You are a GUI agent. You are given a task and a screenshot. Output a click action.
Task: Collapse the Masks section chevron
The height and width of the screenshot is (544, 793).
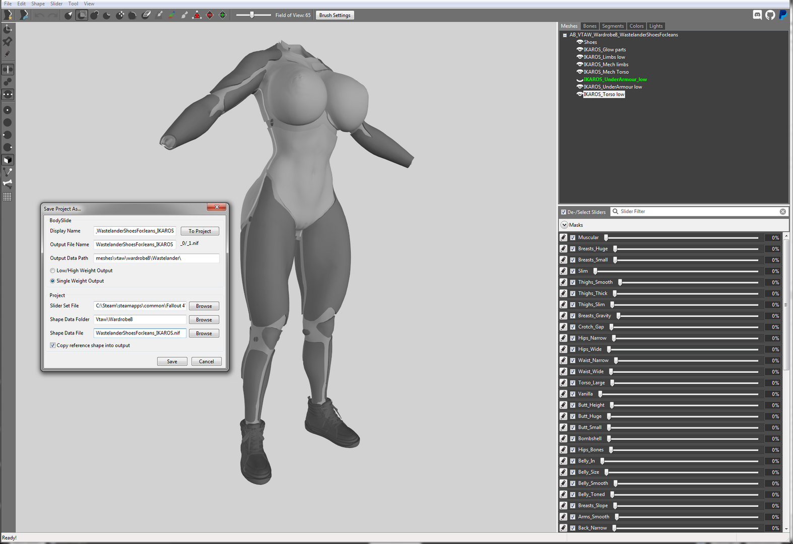(564, 225)
